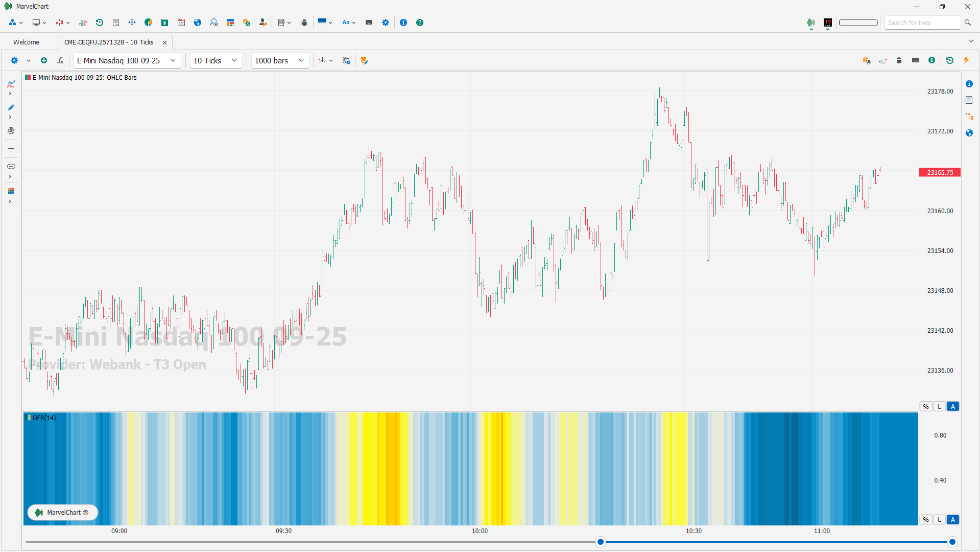Viewport: 980px width, 552px height.
Task: Open the 10 Ticks timeframe dropdown
Action: coord(216,60)
